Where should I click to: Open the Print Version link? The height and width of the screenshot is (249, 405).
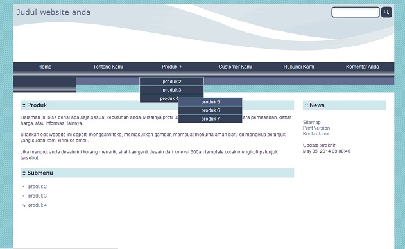coord(316,128)
